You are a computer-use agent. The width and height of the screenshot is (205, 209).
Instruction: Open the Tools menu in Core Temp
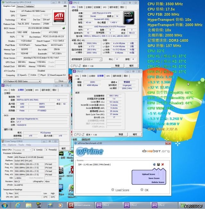[x=21, y=145]
